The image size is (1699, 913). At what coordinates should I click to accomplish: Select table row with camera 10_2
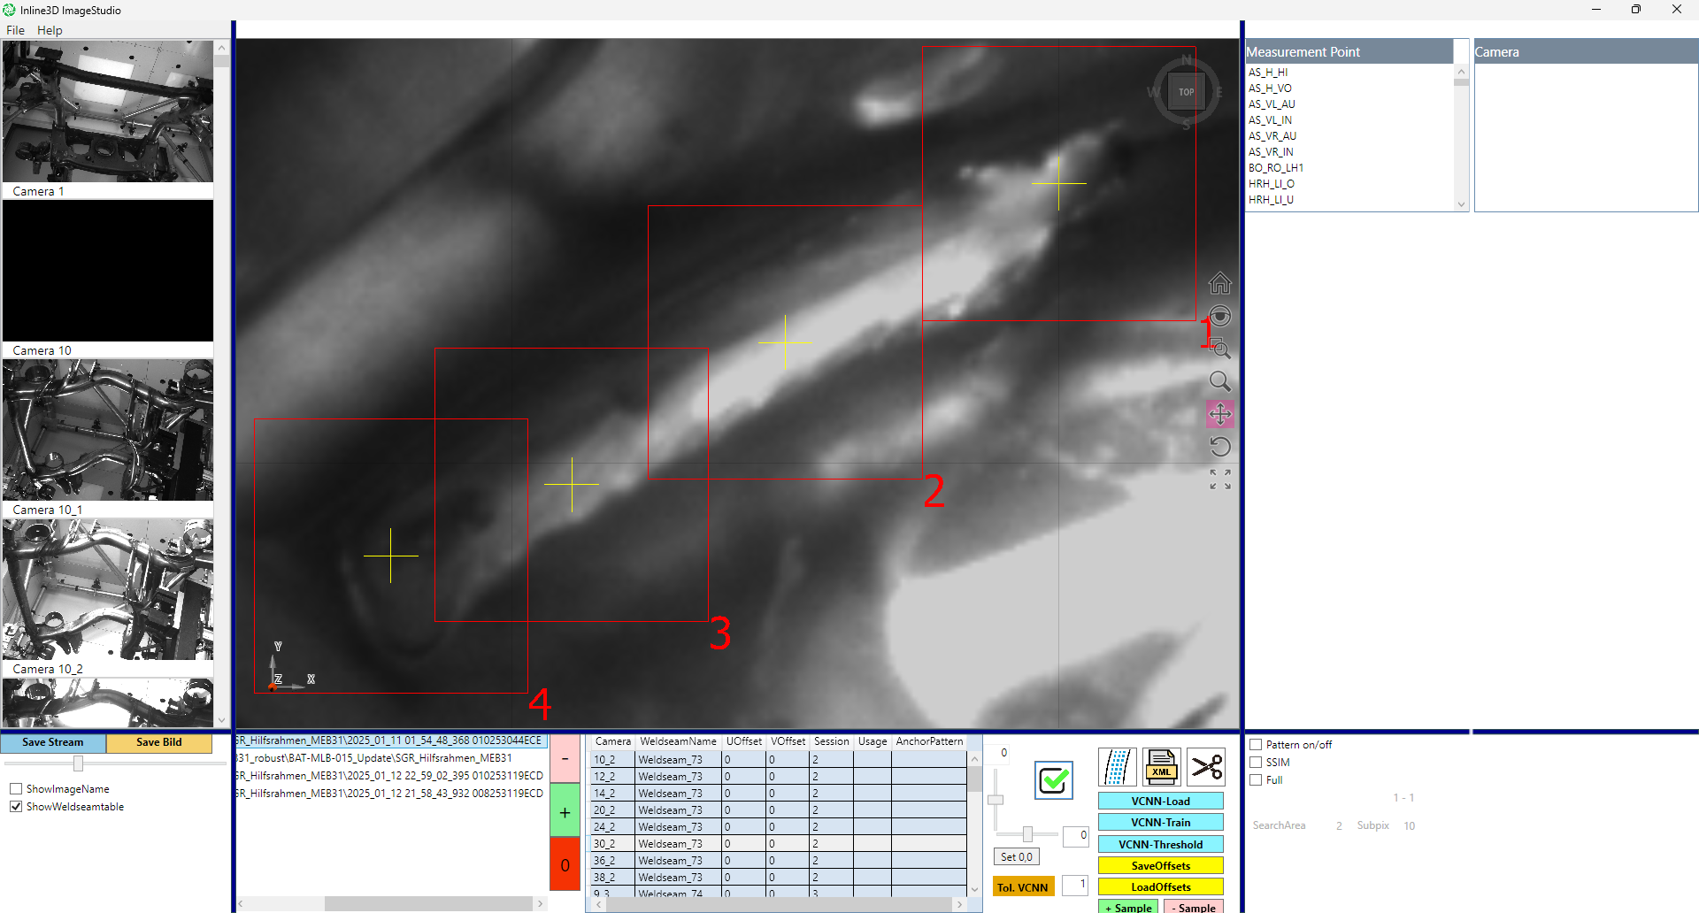coord(779,760)
